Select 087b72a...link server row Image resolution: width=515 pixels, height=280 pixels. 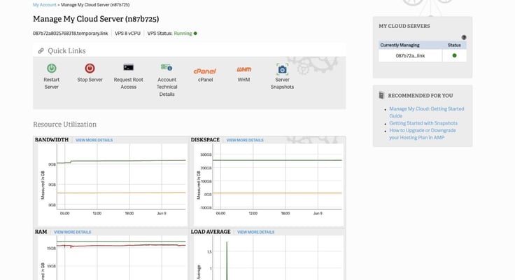pos(423,55)
